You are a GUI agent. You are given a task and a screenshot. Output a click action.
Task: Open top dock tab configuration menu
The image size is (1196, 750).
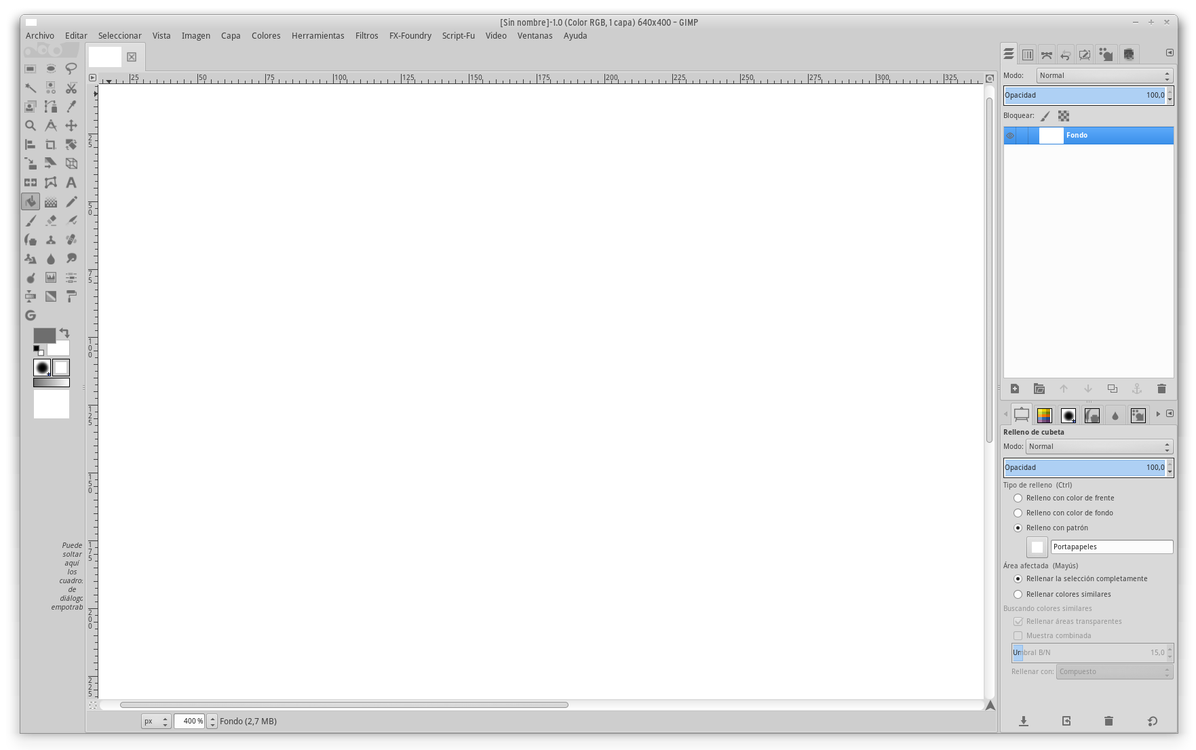click(1170, 53)
